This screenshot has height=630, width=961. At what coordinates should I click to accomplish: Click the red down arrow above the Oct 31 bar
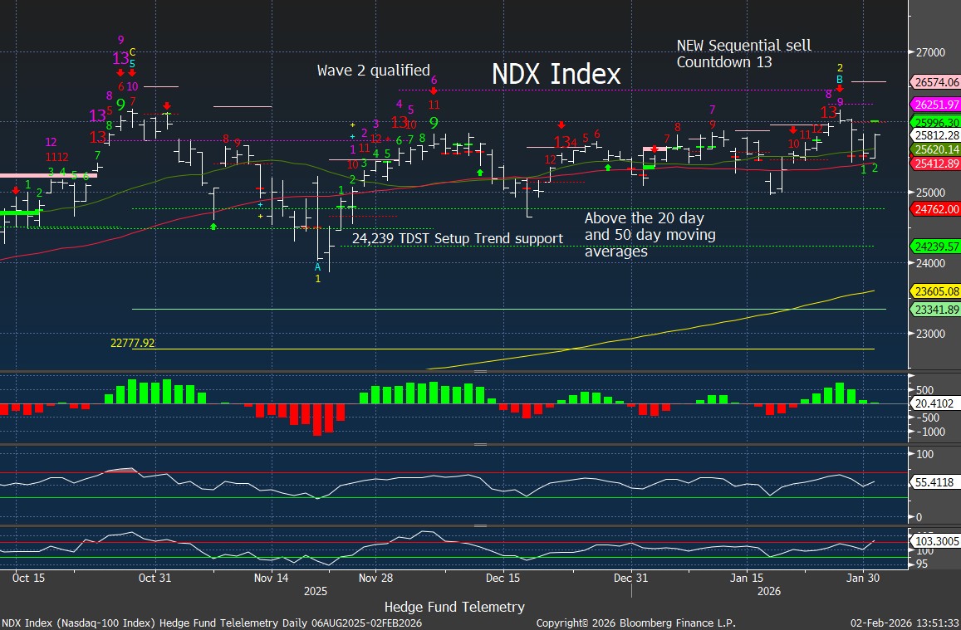[166, 106]
